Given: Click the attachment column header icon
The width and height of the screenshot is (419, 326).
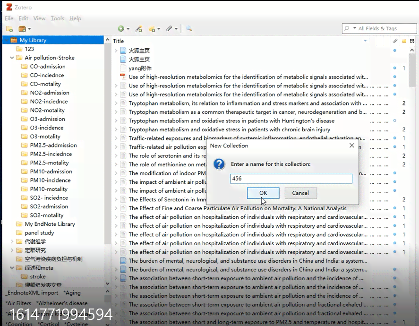Looking at the screenshot, I should coord(395,41).
